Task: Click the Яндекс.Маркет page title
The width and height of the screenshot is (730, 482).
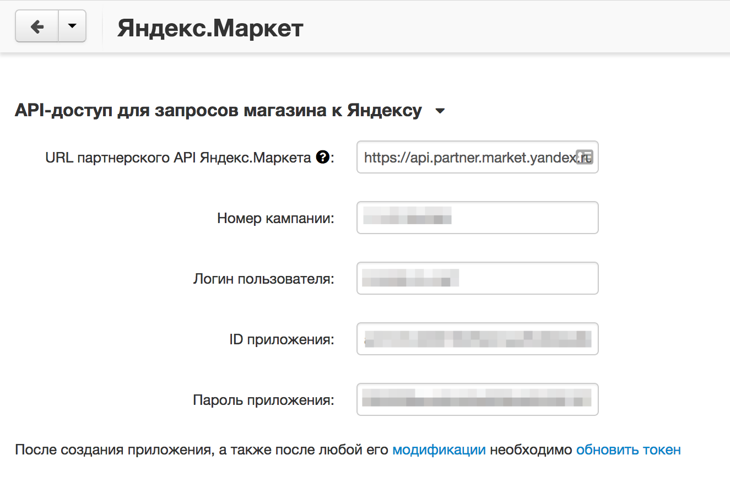Action: pyautogui.click(x=210, y=28)
